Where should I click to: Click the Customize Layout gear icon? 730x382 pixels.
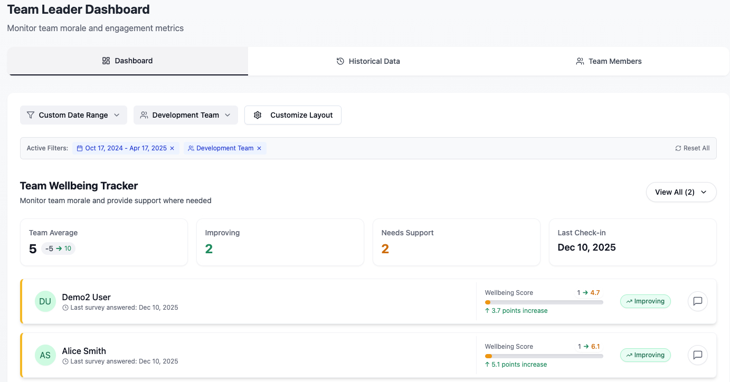click(x=258, y=115)
